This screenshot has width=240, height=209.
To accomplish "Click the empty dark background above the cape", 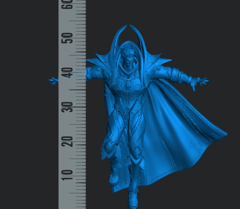I will (203, 35).
